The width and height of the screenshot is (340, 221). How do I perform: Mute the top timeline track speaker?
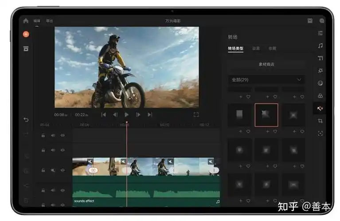tap(53, 135)
